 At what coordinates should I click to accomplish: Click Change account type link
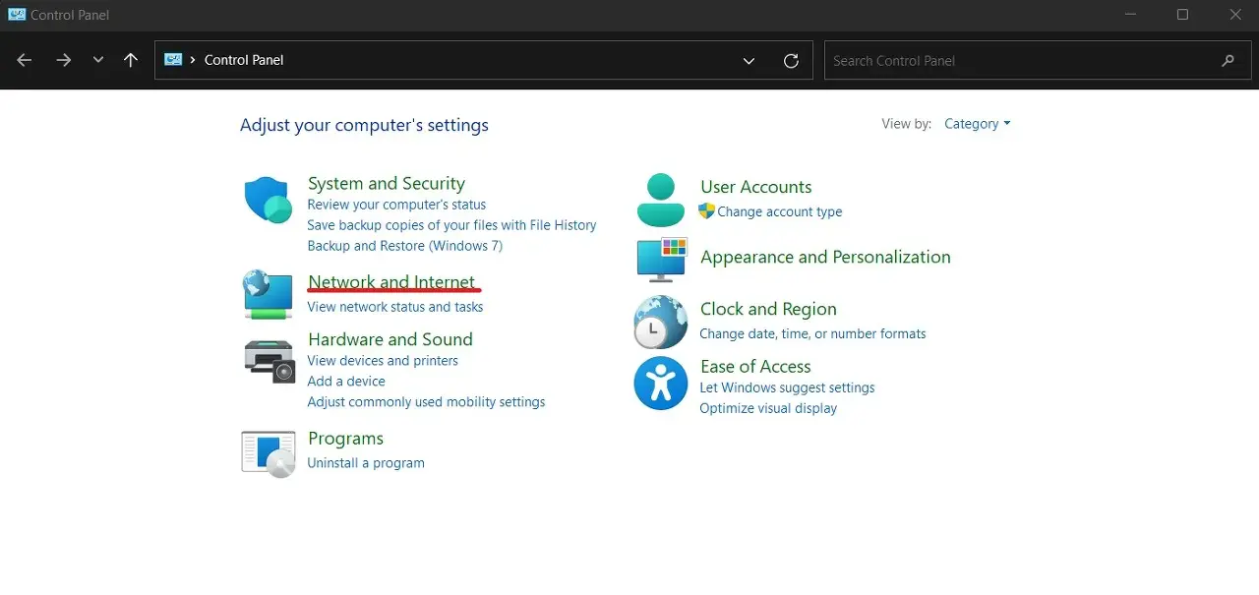780,211
